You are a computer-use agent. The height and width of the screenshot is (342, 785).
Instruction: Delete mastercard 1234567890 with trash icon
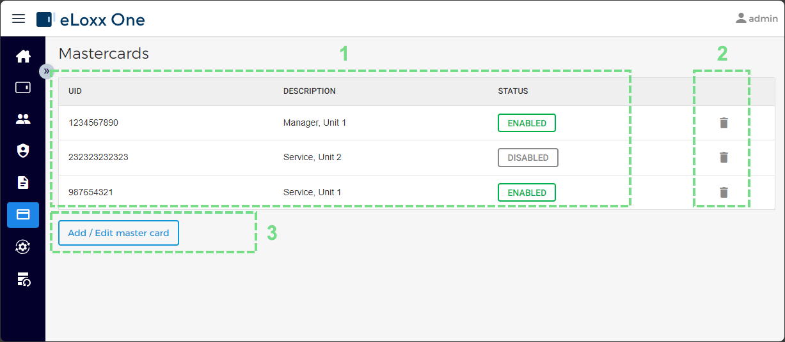pyautogui.click(x=724, y=123)
